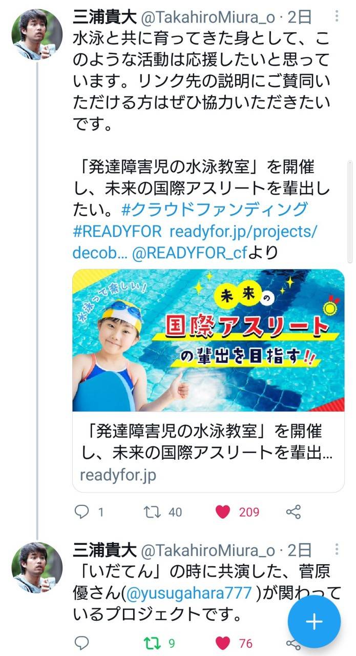Tap the share icon on second tweet

click(292, 644)
